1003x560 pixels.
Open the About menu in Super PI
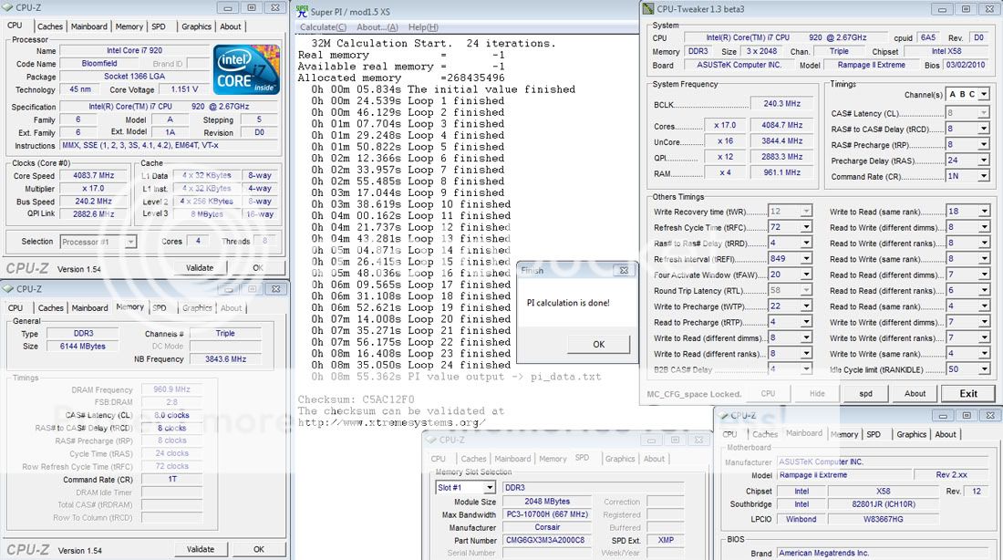(x=377, y=26)
